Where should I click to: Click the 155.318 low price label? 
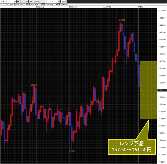pos(72,151)
